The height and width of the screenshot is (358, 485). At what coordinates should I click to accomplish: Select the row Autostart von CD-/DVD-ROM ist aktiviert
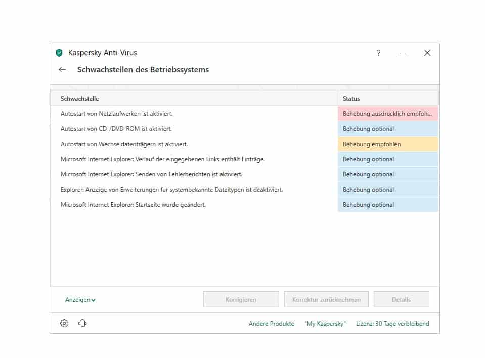pos(244,129)
